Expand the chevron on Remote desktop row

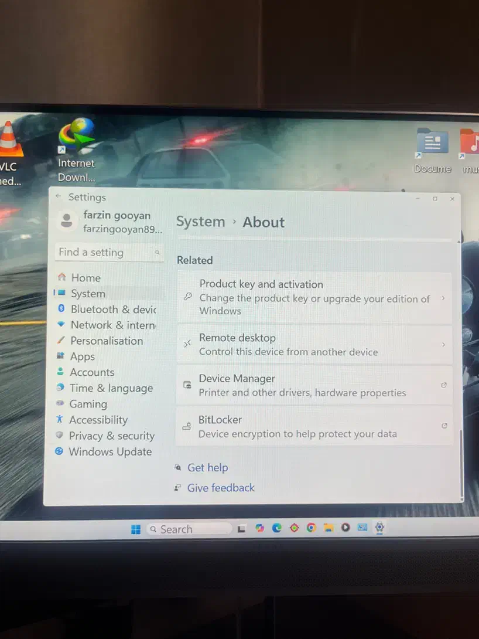pos(443,345)
